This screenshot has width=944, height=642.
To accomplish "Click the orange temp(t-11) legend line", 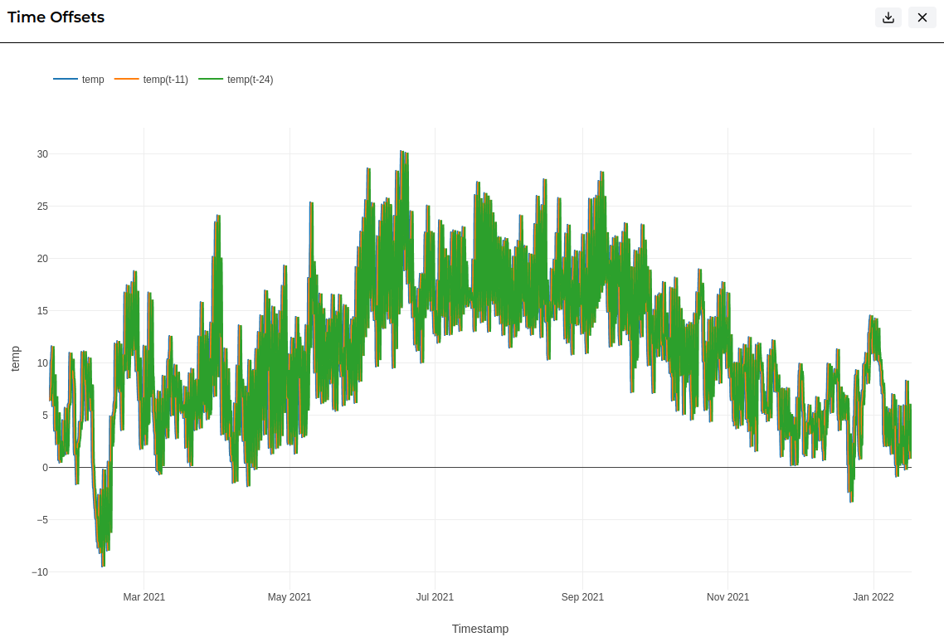I will pos(126,79).
